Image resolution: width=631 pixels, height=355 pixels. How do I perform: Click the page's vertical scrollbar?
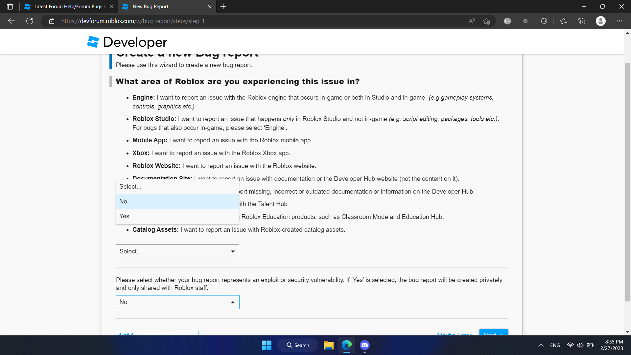point(627,181)
